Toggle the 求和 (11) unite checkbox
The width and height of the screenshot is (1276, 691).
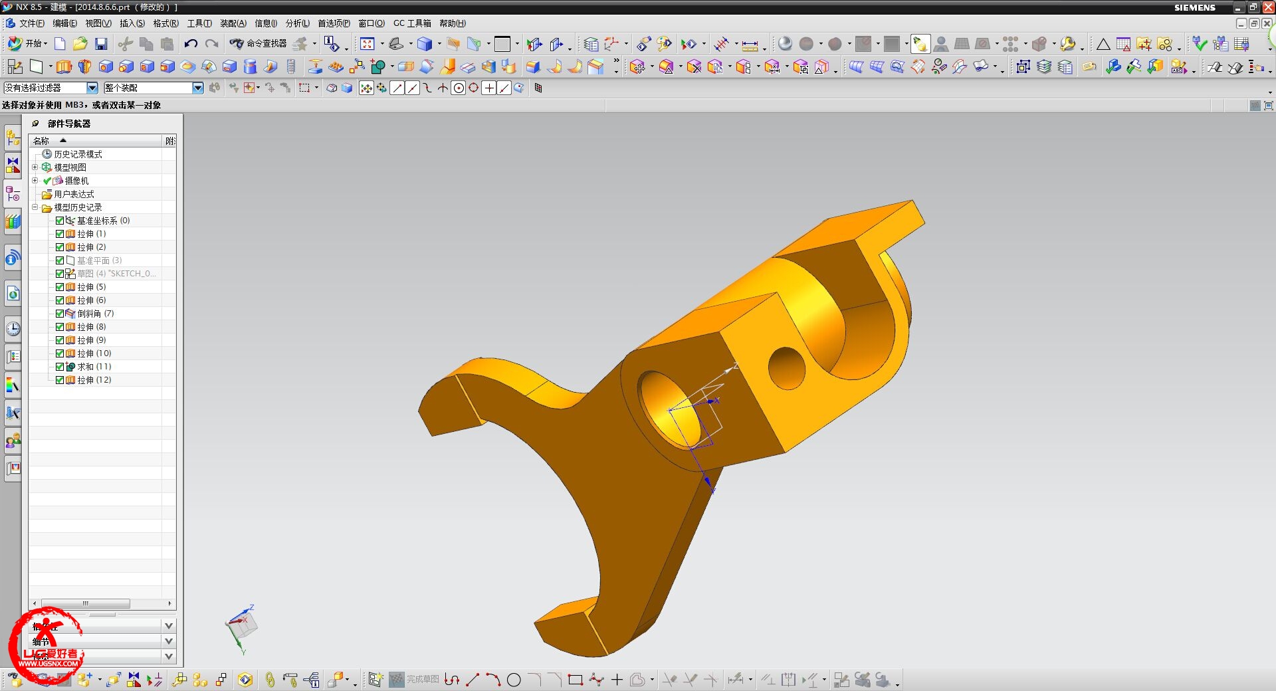pos(60,367)
